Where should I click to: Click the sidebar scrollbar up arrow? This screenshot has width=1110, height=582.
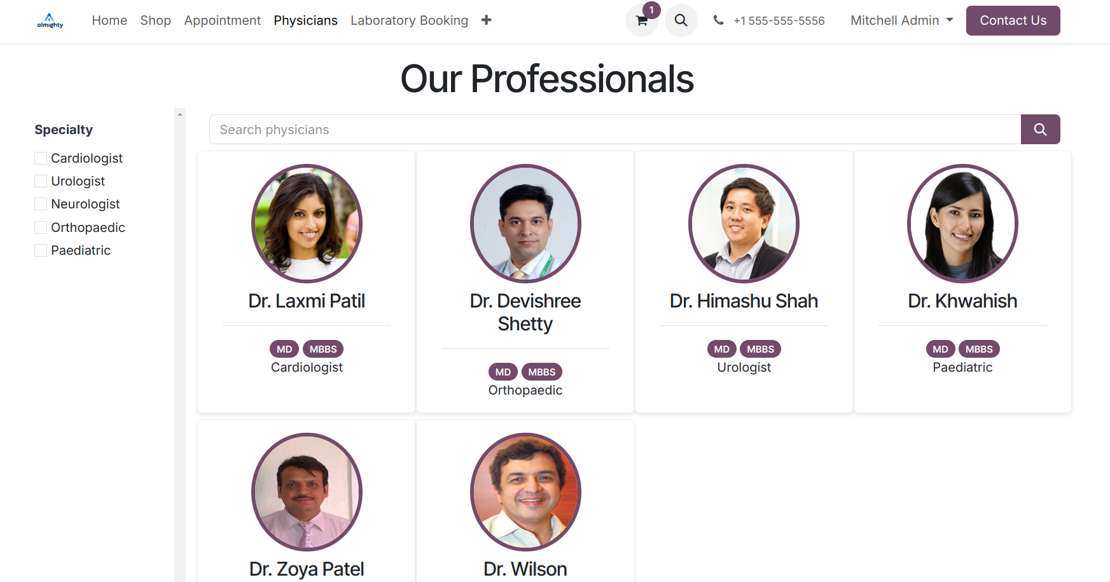tap(180, 114)
